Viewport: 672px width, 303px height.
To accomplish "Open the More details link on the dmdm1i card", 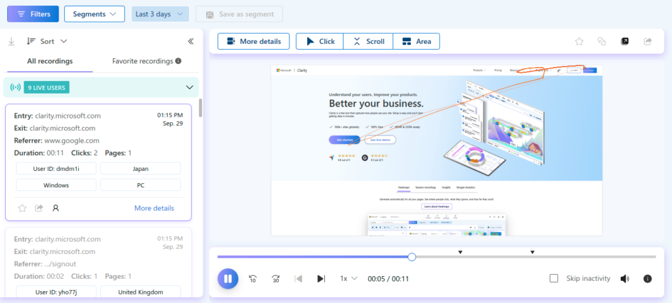I will point(154,208).
